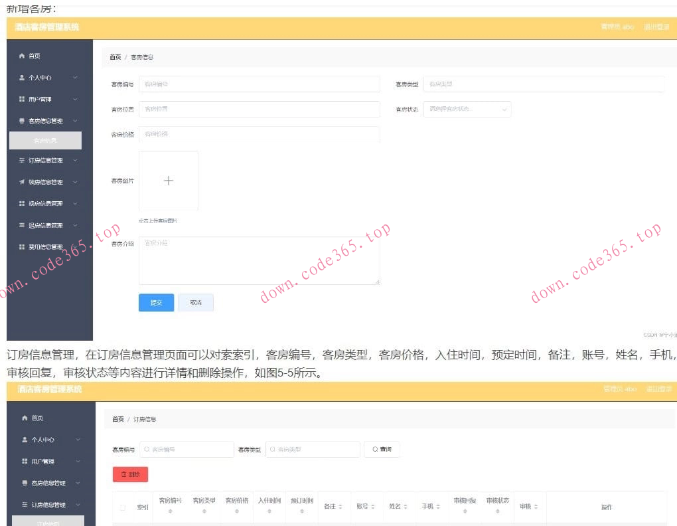Tick the select-all checkbox in the table header
The width and height of the screenshot is (677, 526).
click(x=123, y=507)
